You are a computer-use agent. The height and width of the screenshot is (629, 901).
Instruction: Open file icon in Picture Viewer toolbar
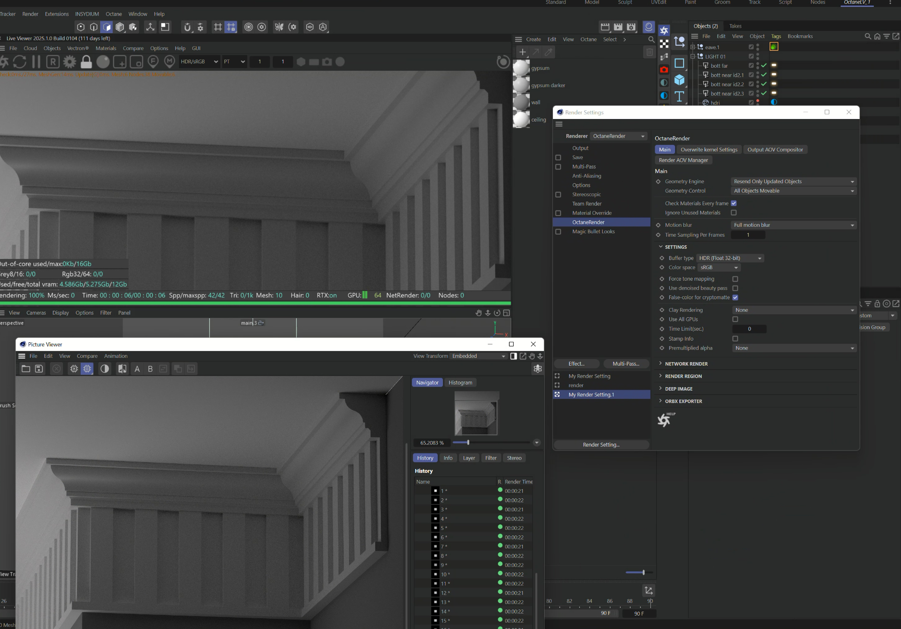click(26, 369)
